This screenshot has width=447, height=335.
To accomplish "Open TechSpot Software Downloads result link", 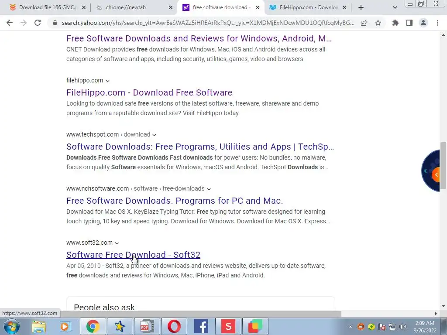I will tap(200, 147).
